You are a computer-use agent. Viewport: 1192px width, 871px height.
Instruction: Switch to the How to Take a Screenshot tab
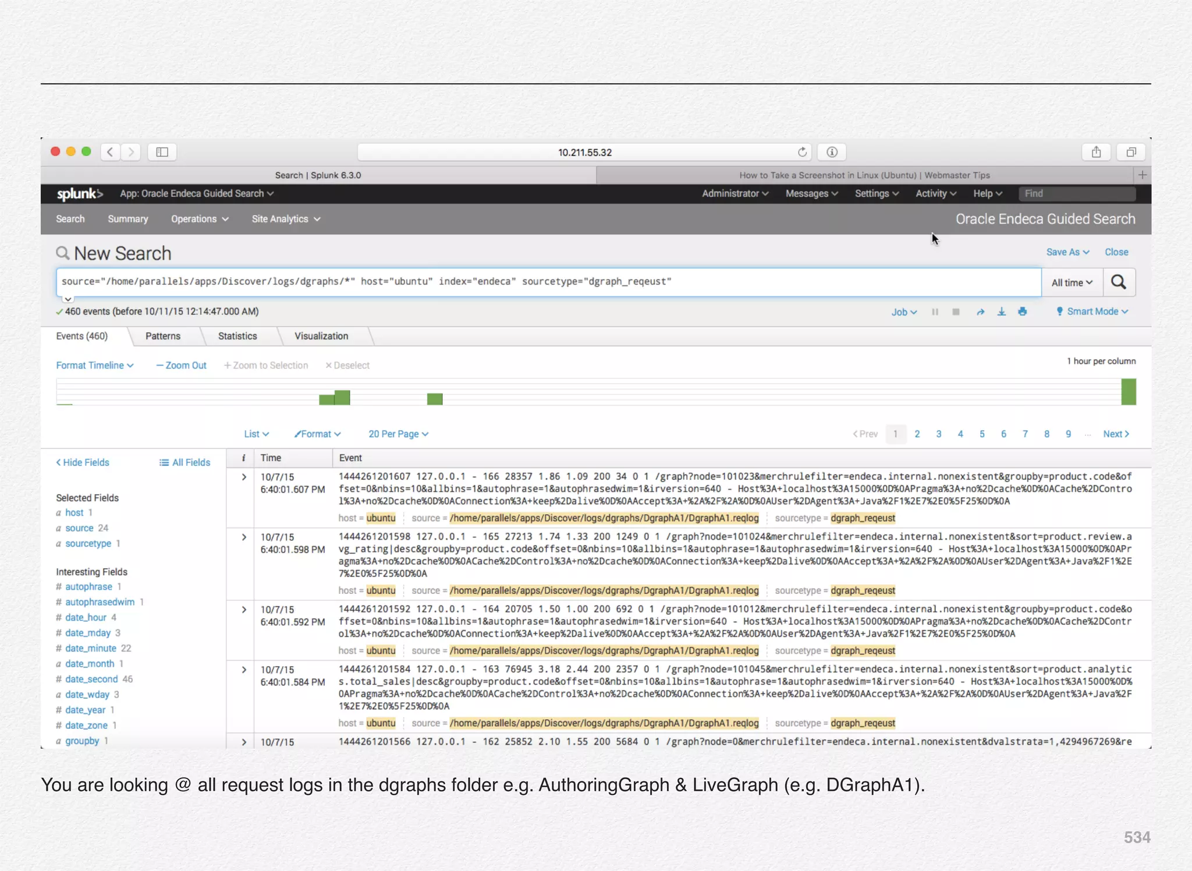(x=865, y=175)
